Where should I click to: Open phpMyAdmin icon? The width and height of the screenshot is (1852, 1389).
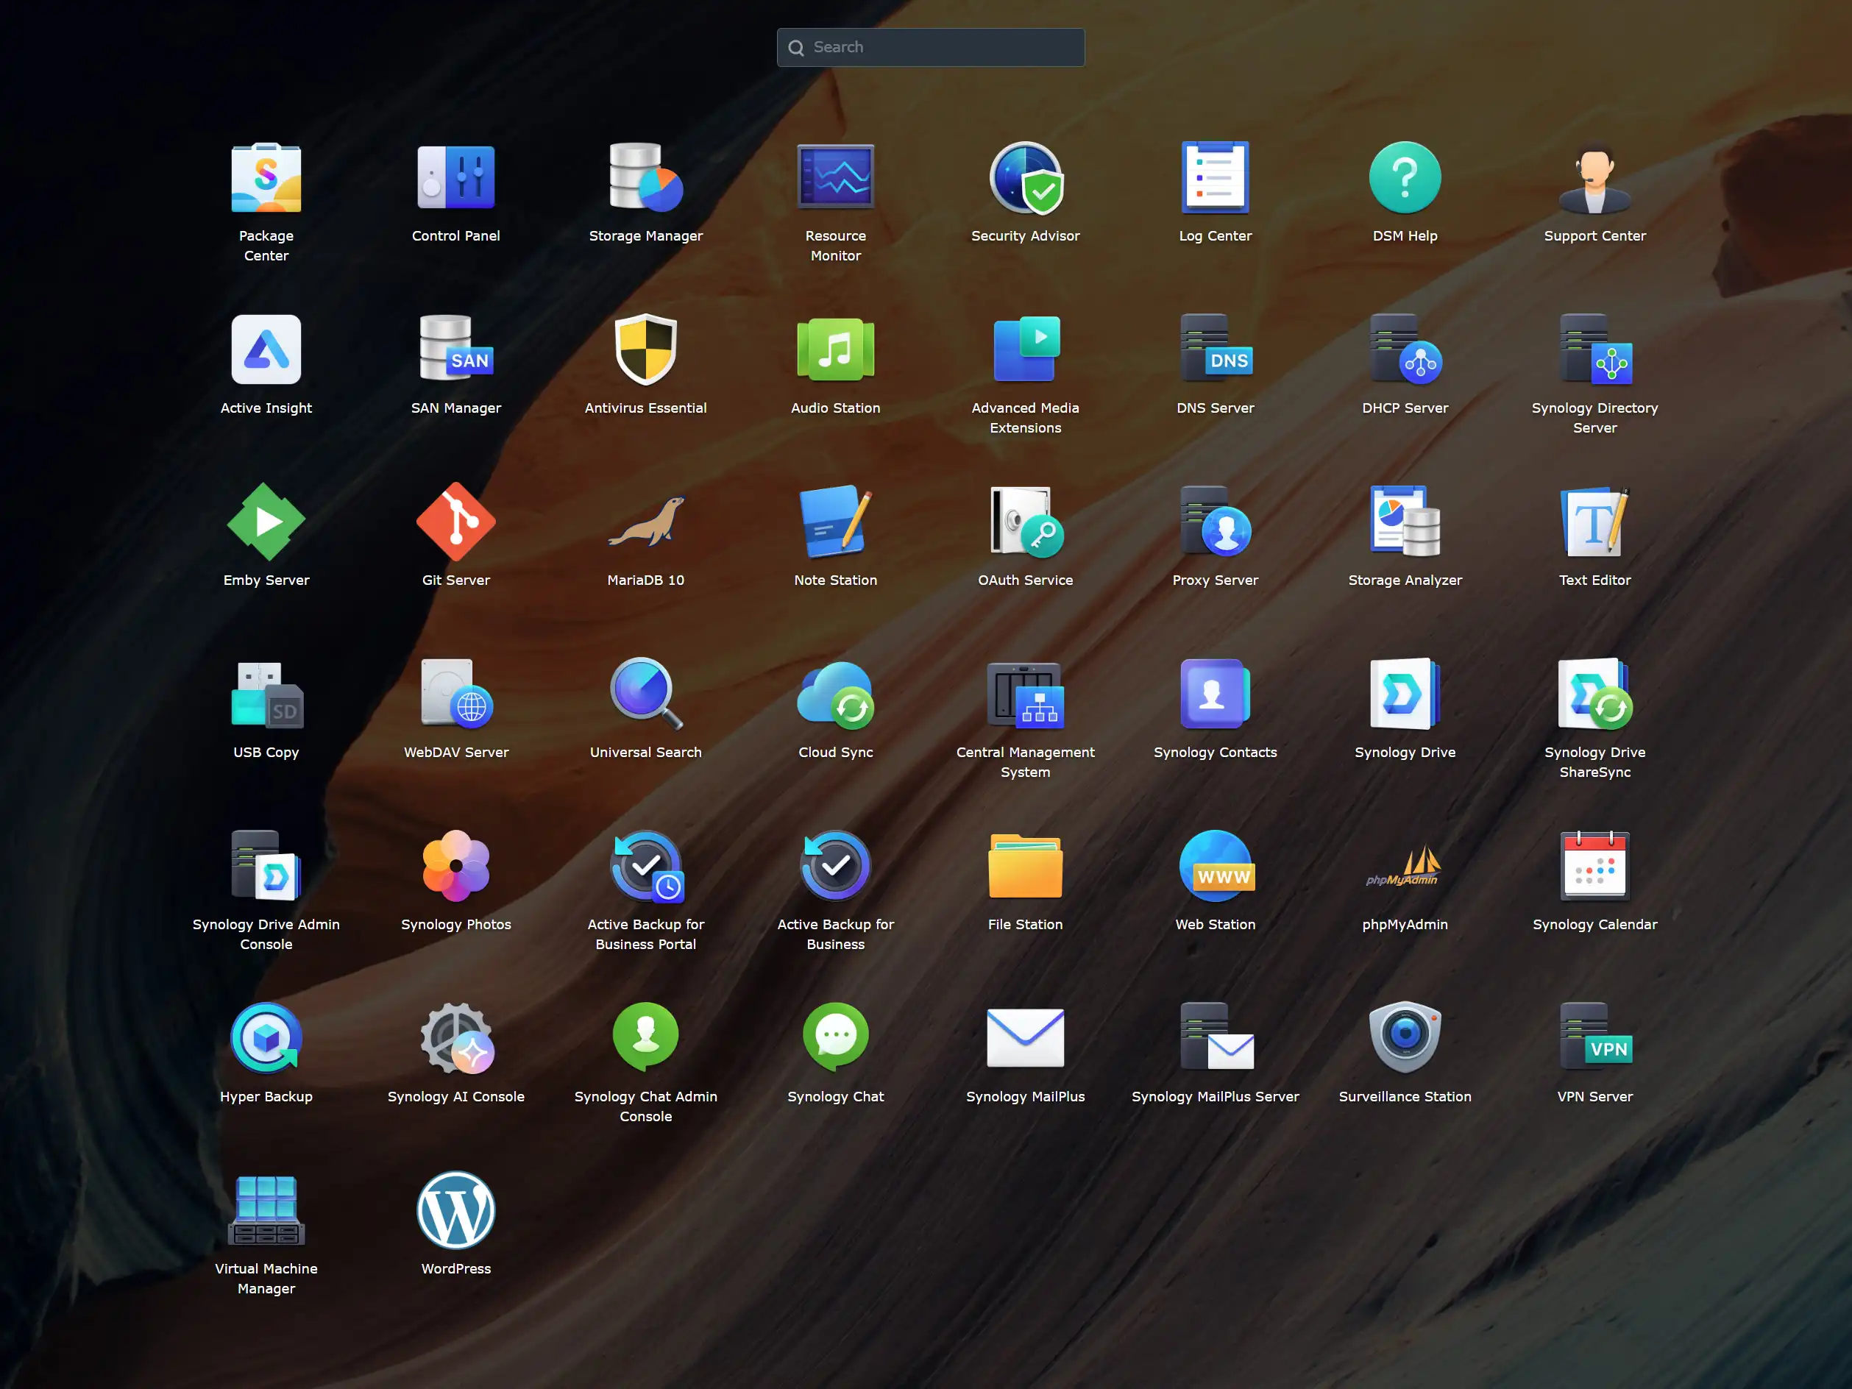[x=1404, y=867]
